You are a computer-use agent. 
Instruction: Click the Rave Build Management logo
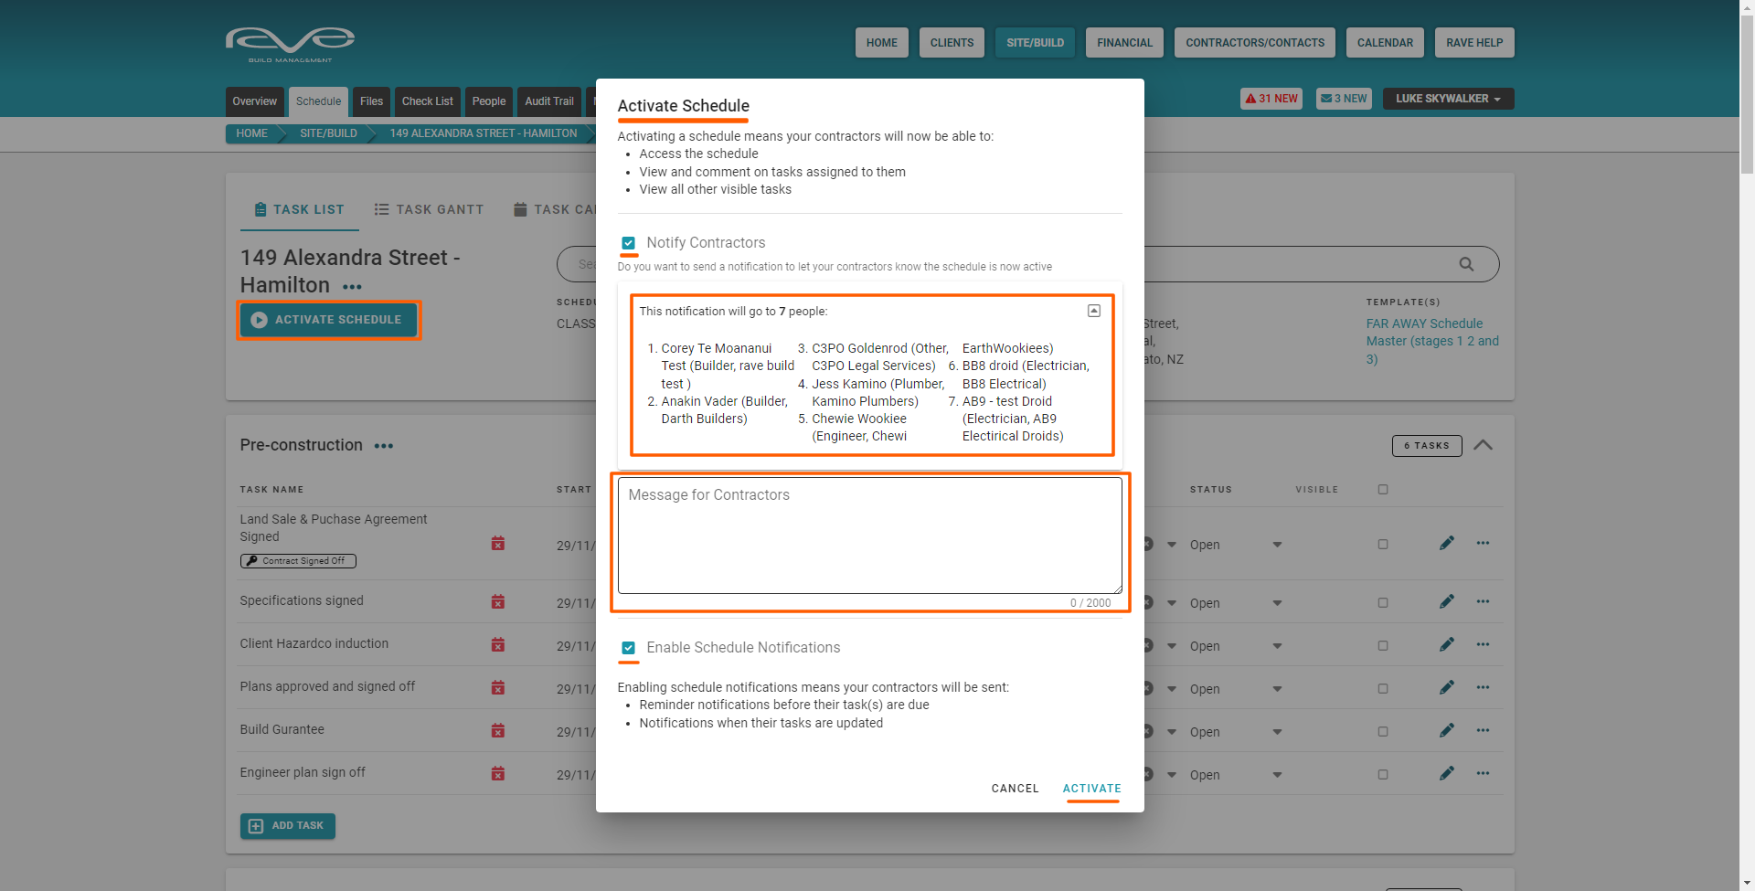point(290,44)
